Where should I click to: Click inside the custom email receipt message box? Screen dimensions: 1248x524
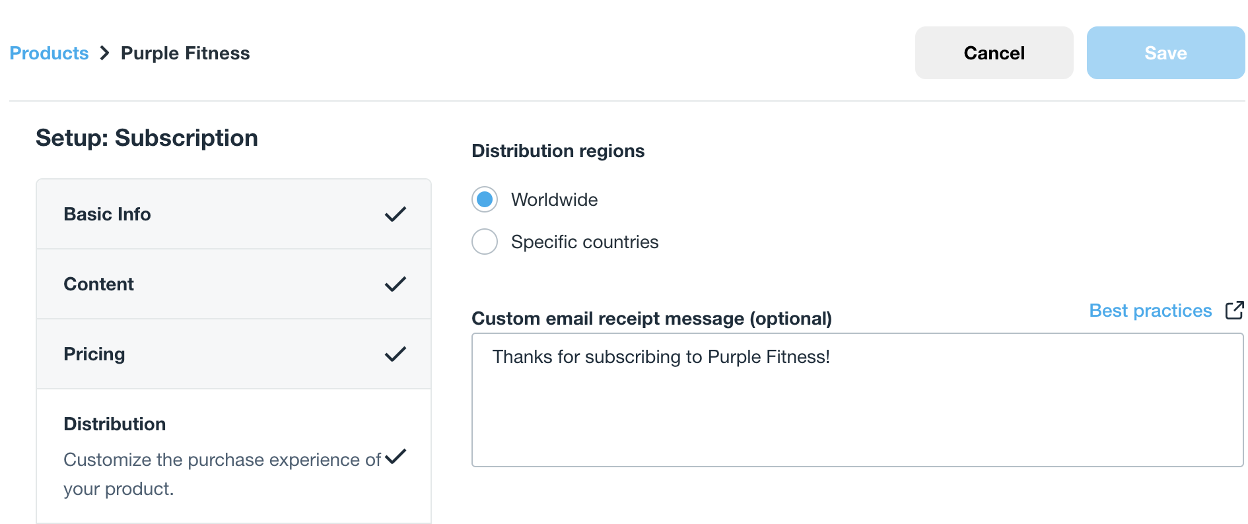(x=857, y=400)
